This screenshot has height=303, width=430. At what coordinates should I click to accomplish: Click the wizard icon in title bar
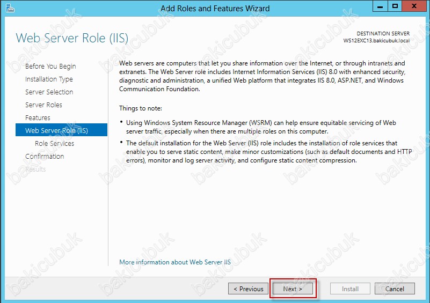coord(10,8)
